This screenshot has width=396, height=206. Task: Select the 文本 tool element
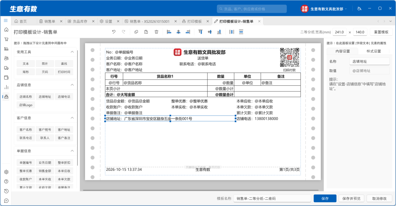click(x=26, y=64)
